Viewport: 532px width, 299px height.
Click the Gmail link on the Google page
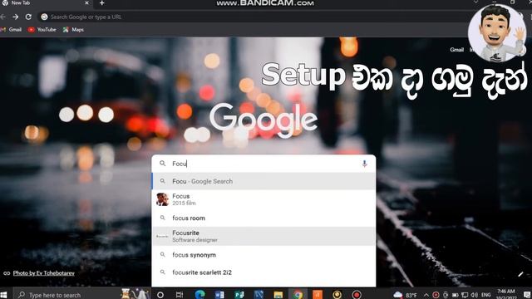coord(456,50)
